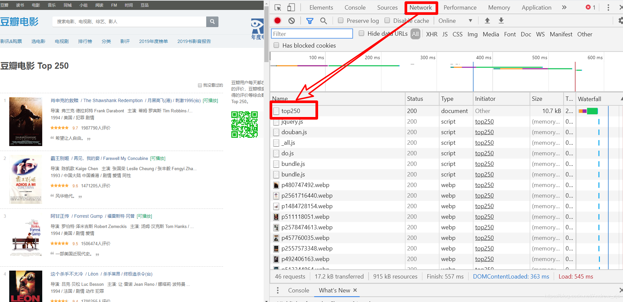The width and height of the screenshot is (623, 302).
Task: Filter requests by Media type
Action: coord(491,34)
